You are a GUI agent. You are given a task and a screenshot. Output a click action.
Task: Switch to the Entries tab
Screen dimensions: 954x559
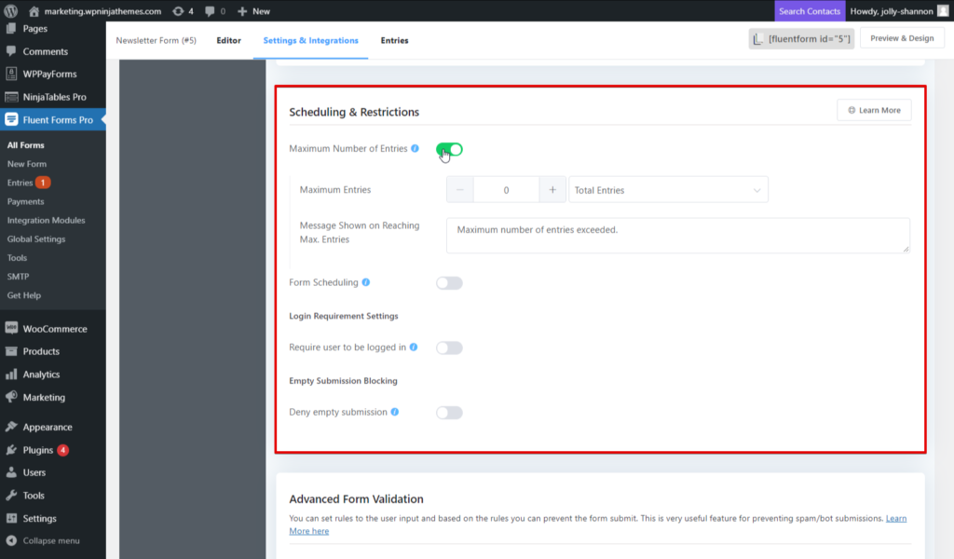coord(394,40)
